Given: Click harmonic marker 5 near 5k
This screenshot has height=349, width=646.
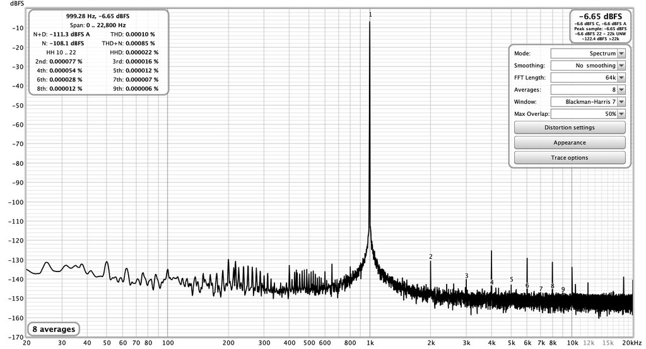Looking at the screenshot, I should (x=511, y=279).
